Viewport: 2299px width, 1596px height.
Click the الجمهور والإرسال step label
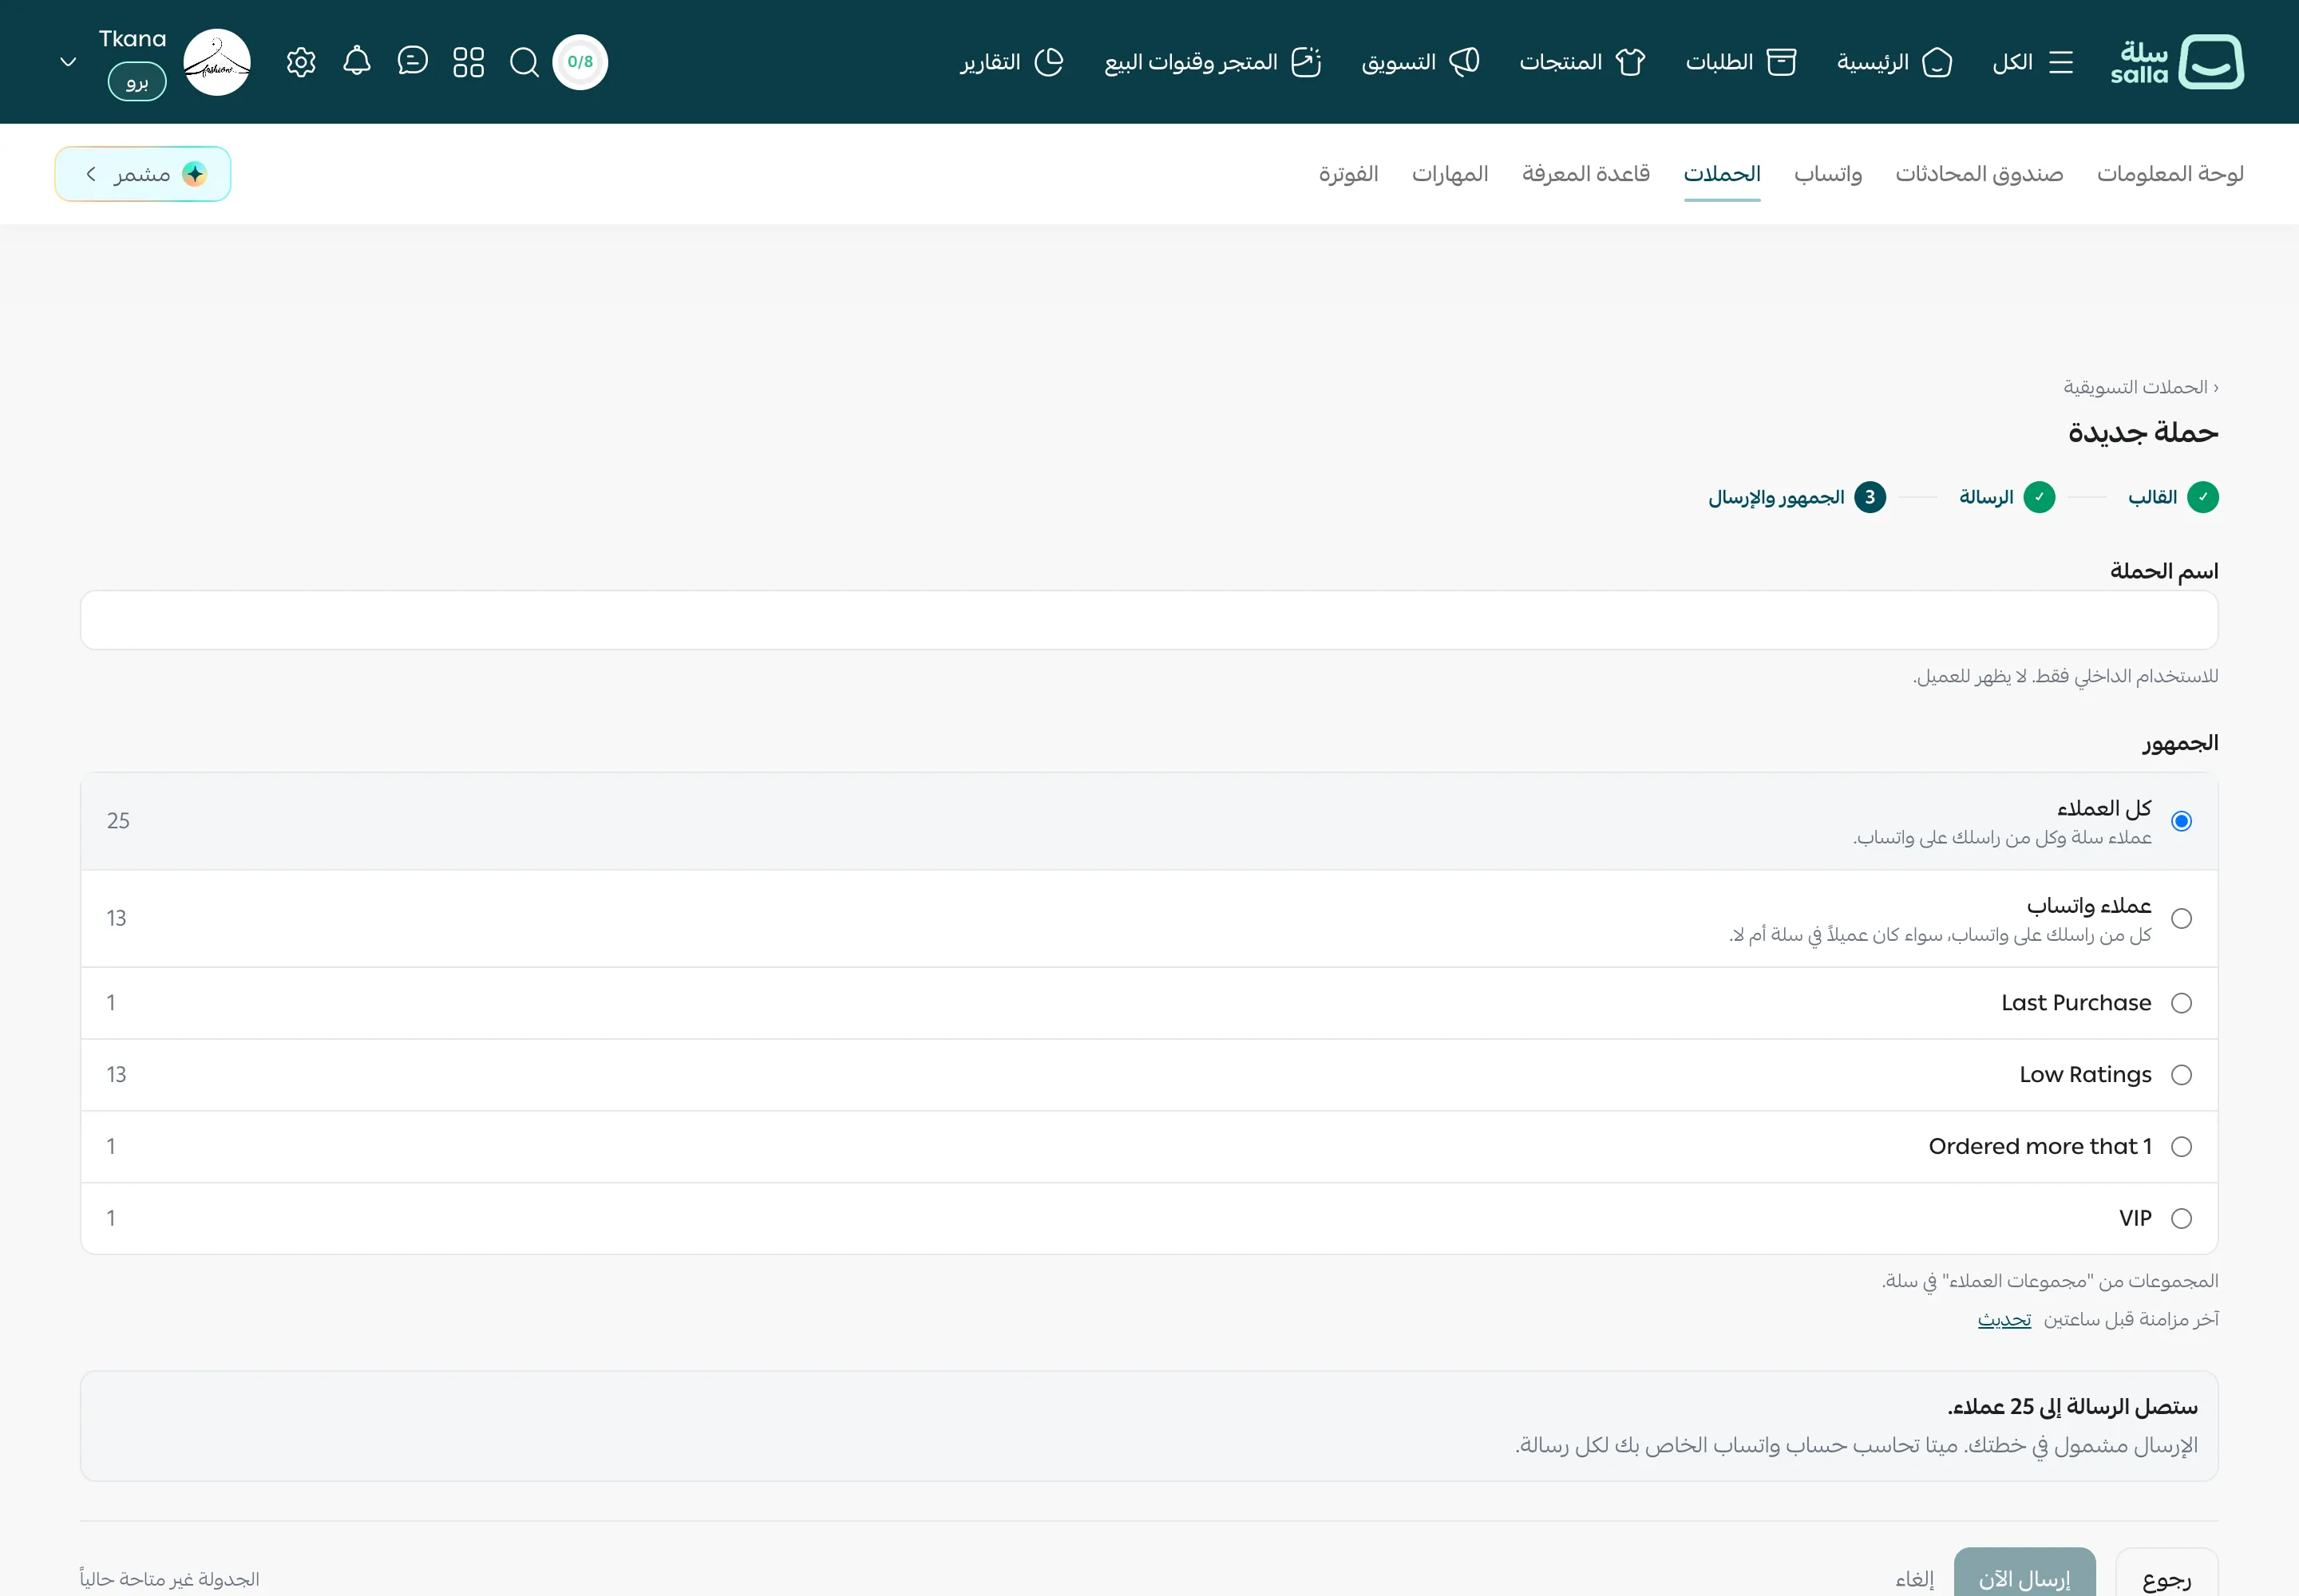(1776, 497)
